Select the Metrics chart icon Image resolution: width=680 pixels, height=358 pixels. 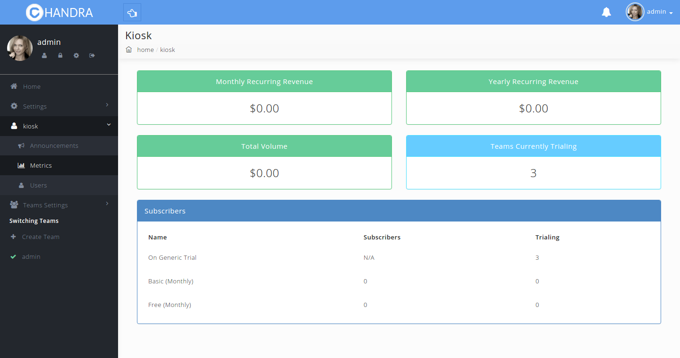21,165
